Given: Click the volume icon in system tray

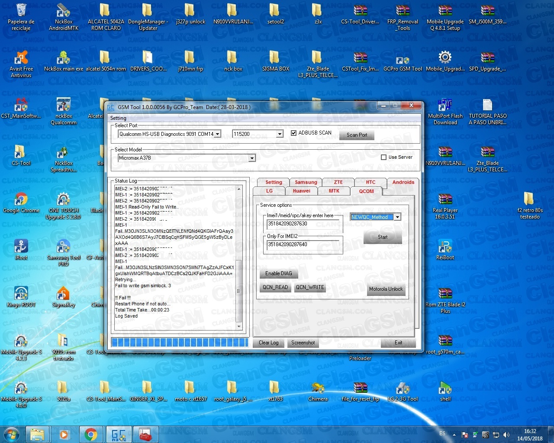Looking at the screenshot, I should coord(506,434).
